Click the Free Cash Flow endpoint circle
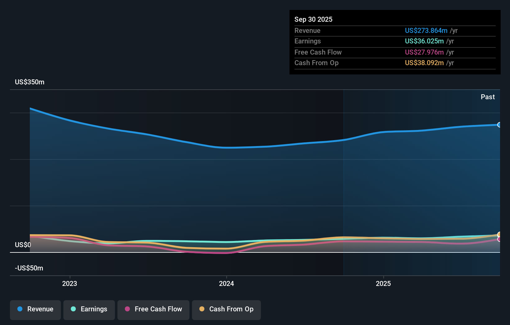Screen dimensions: 510x325 click(499, 239)
